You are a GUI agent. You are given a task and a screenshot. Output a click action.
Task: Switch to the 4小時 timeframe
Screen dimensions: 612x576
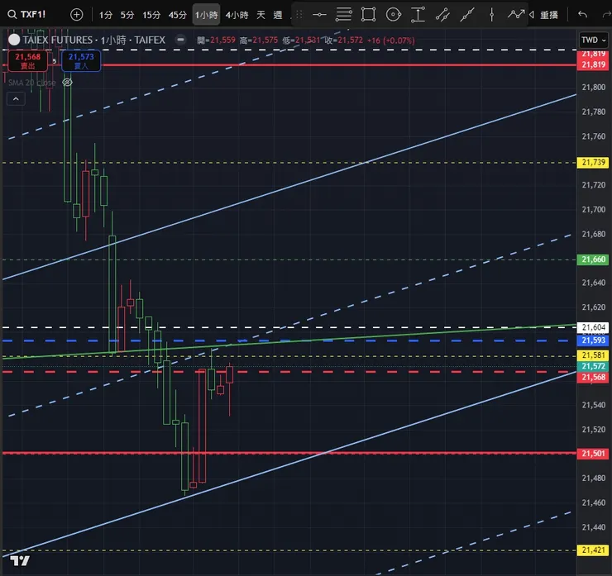[237, 15]
